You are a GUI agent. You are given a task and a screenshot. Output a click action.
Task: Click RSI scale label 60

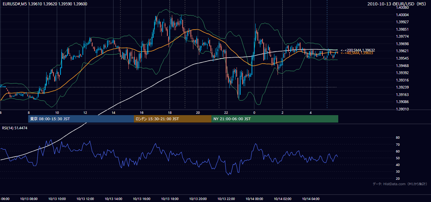point(398,151)
